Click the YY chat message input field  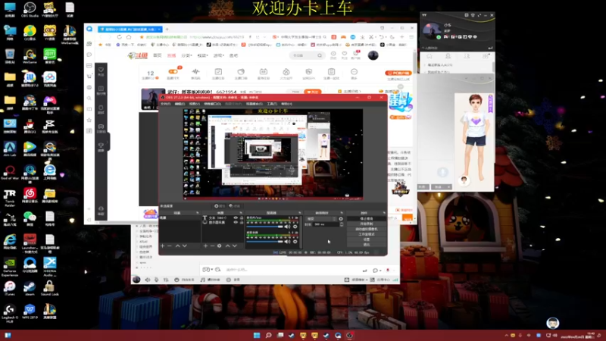(x=292, y=270)
